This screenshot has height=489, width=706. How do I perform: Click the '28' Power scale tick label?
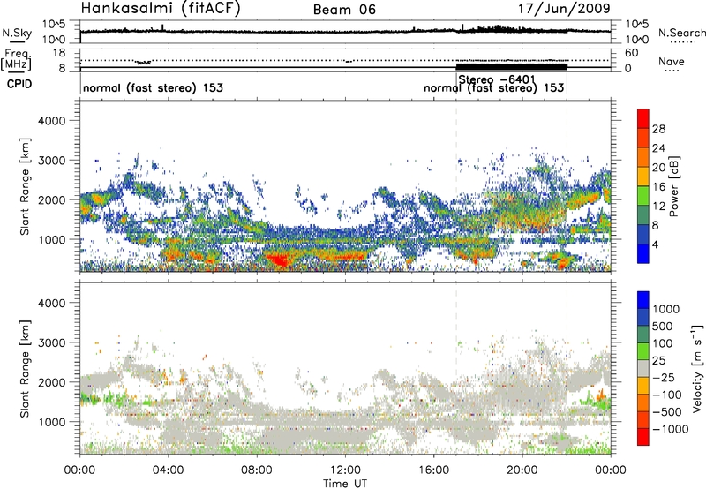[x=658, y=129]
